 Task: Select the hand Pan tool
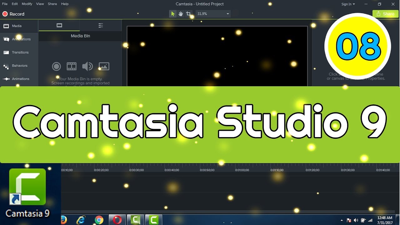tap(181, 14)
